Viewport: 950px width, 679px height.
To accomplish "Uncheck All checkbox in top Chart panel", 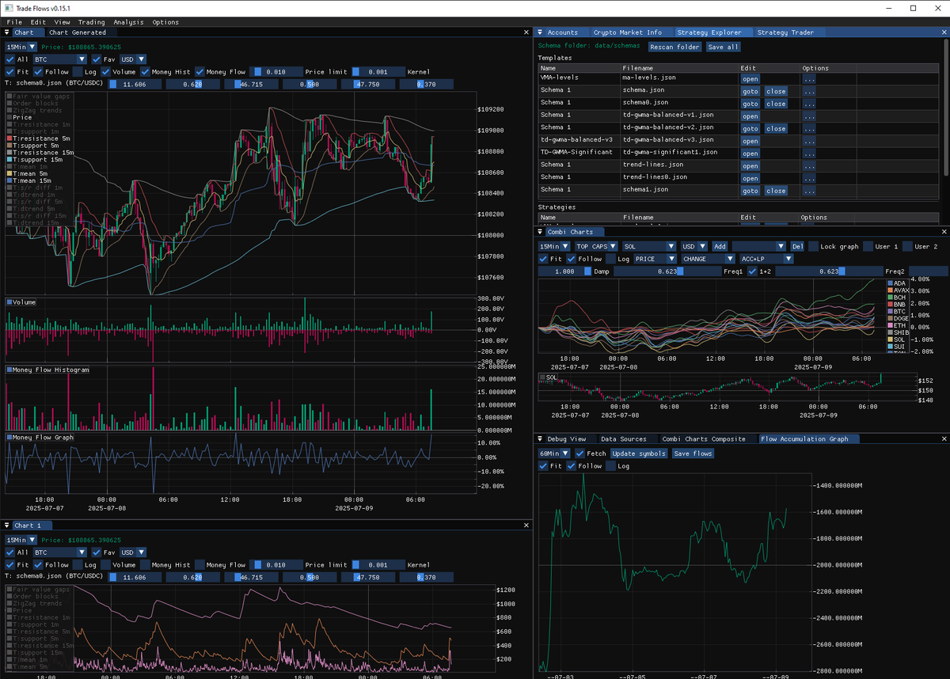I will [10, 59].
